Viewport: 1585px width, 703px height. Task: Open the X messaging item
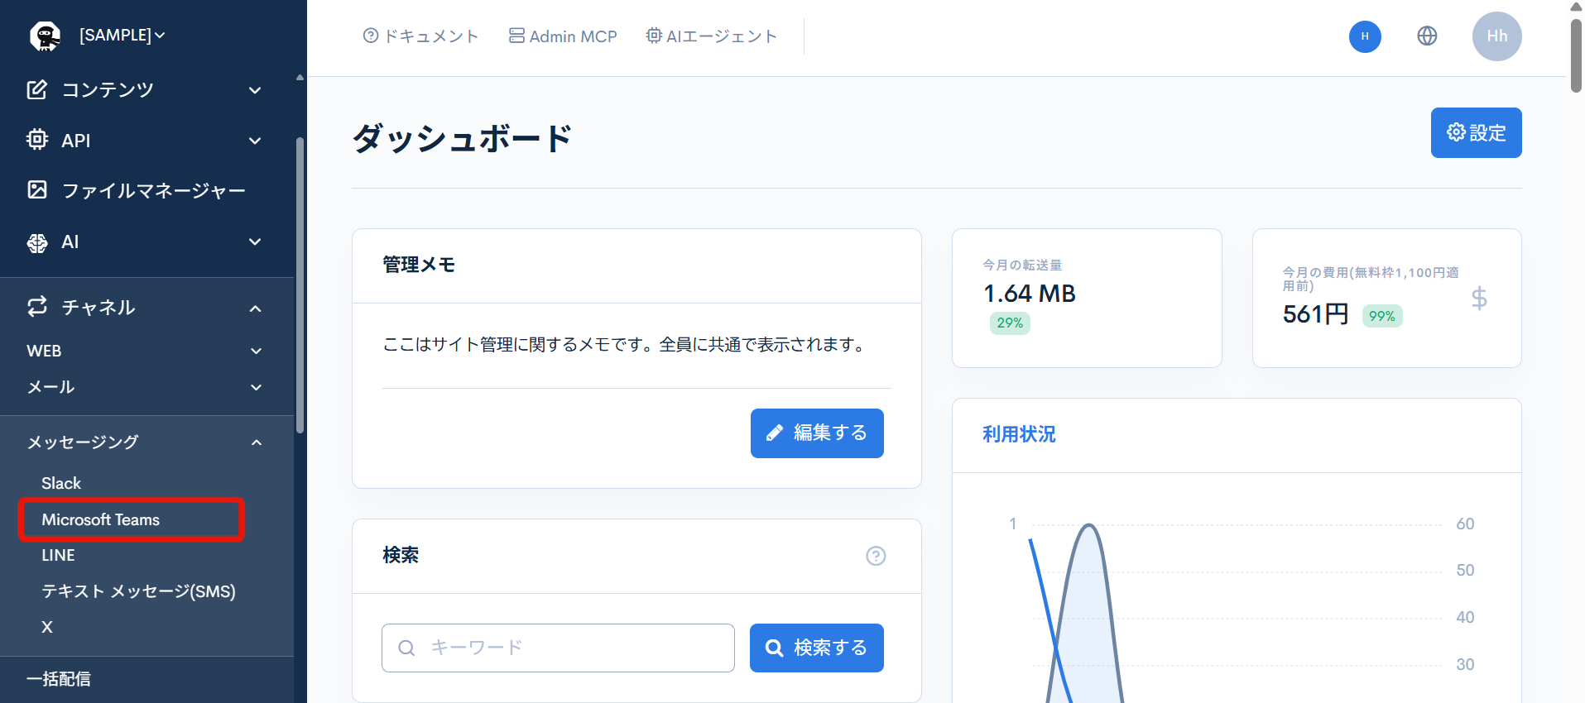click(47, 627)
